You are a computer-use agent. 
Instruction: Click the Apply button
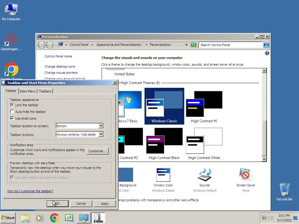105,204
